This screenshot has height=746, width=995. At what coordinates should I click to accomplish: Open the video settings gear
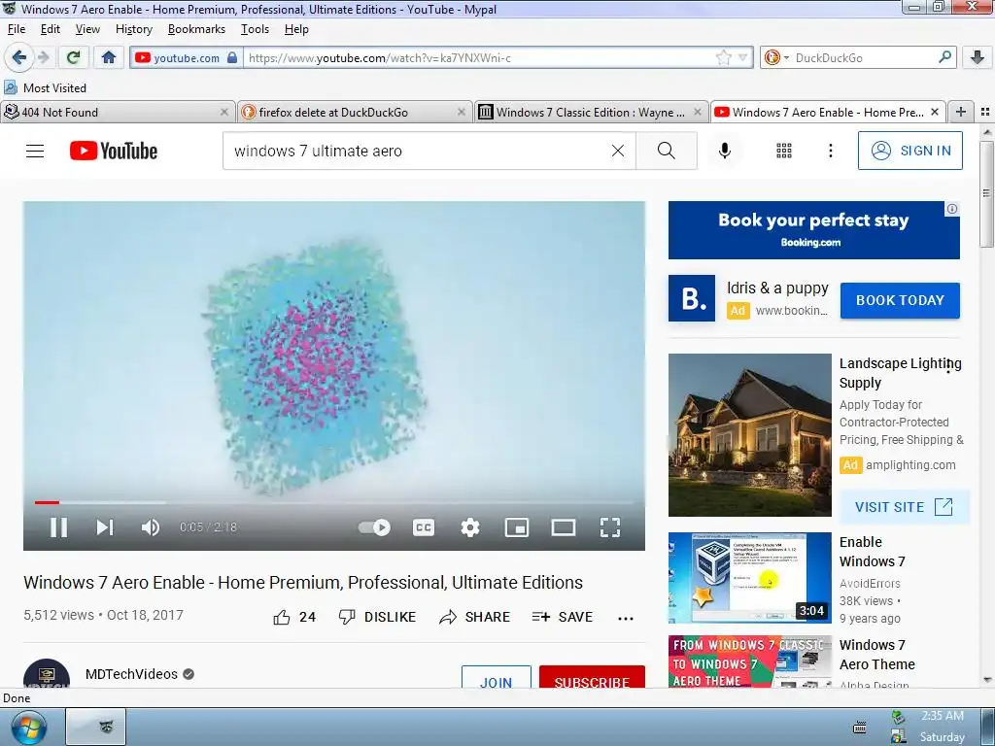[x=470, y=527]
